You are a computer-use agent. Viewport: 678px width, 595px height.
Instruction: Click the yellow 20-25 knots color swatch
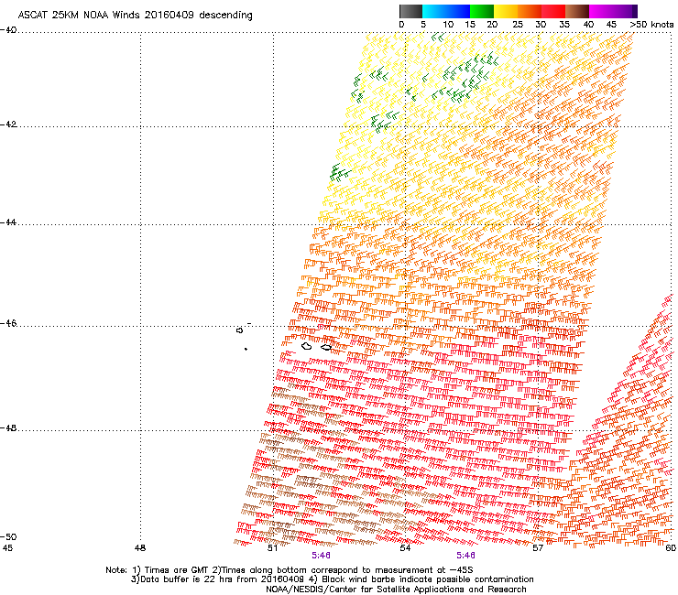(506, 11)
